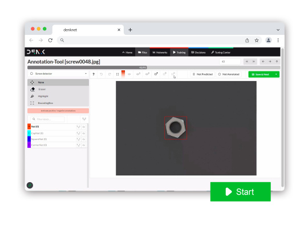Screen dimensions: 308x233
Task: Click branch icon in CarrierNut row
Action: (78, 145)
